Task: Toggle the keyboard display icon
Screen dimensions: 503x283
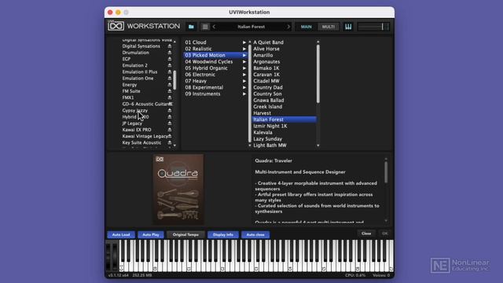Action: point(348,27)
